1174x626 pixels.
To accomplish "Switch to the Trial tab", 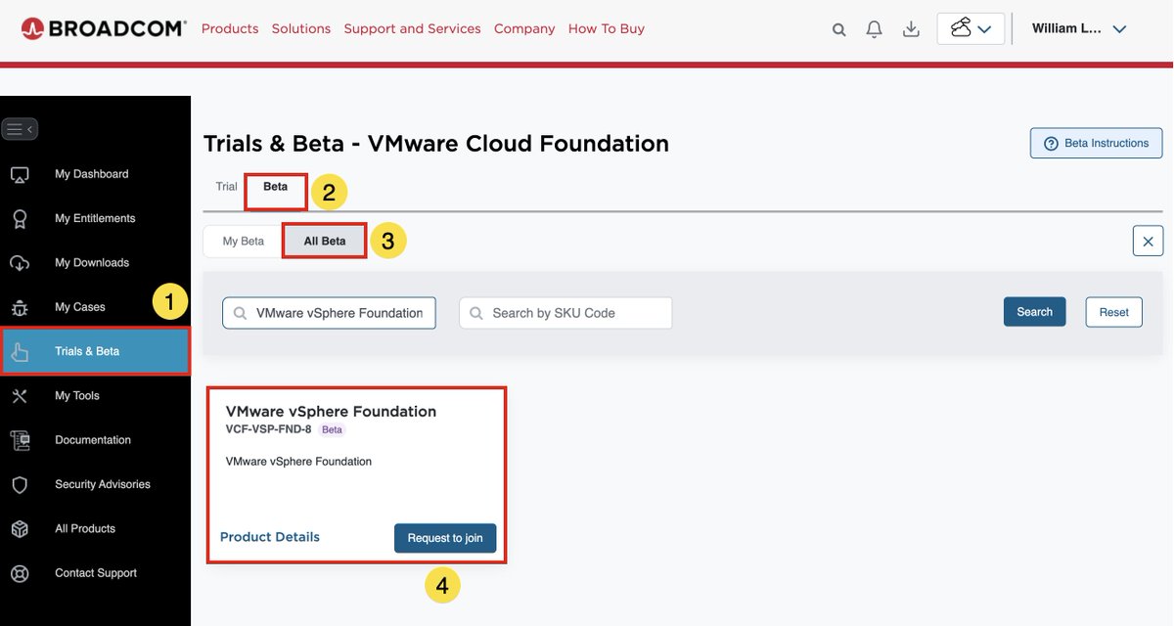I will click(x=226, y=187).
